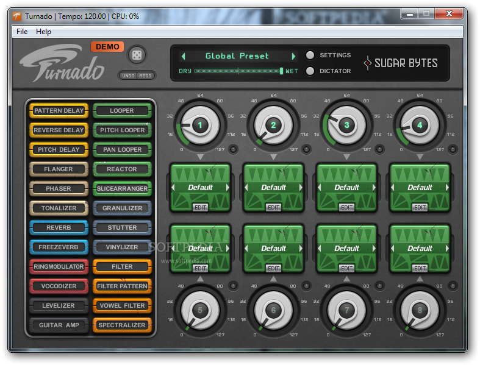Select the REVERSE DELAY effect

pyautogui.click(x=59, y=130)
